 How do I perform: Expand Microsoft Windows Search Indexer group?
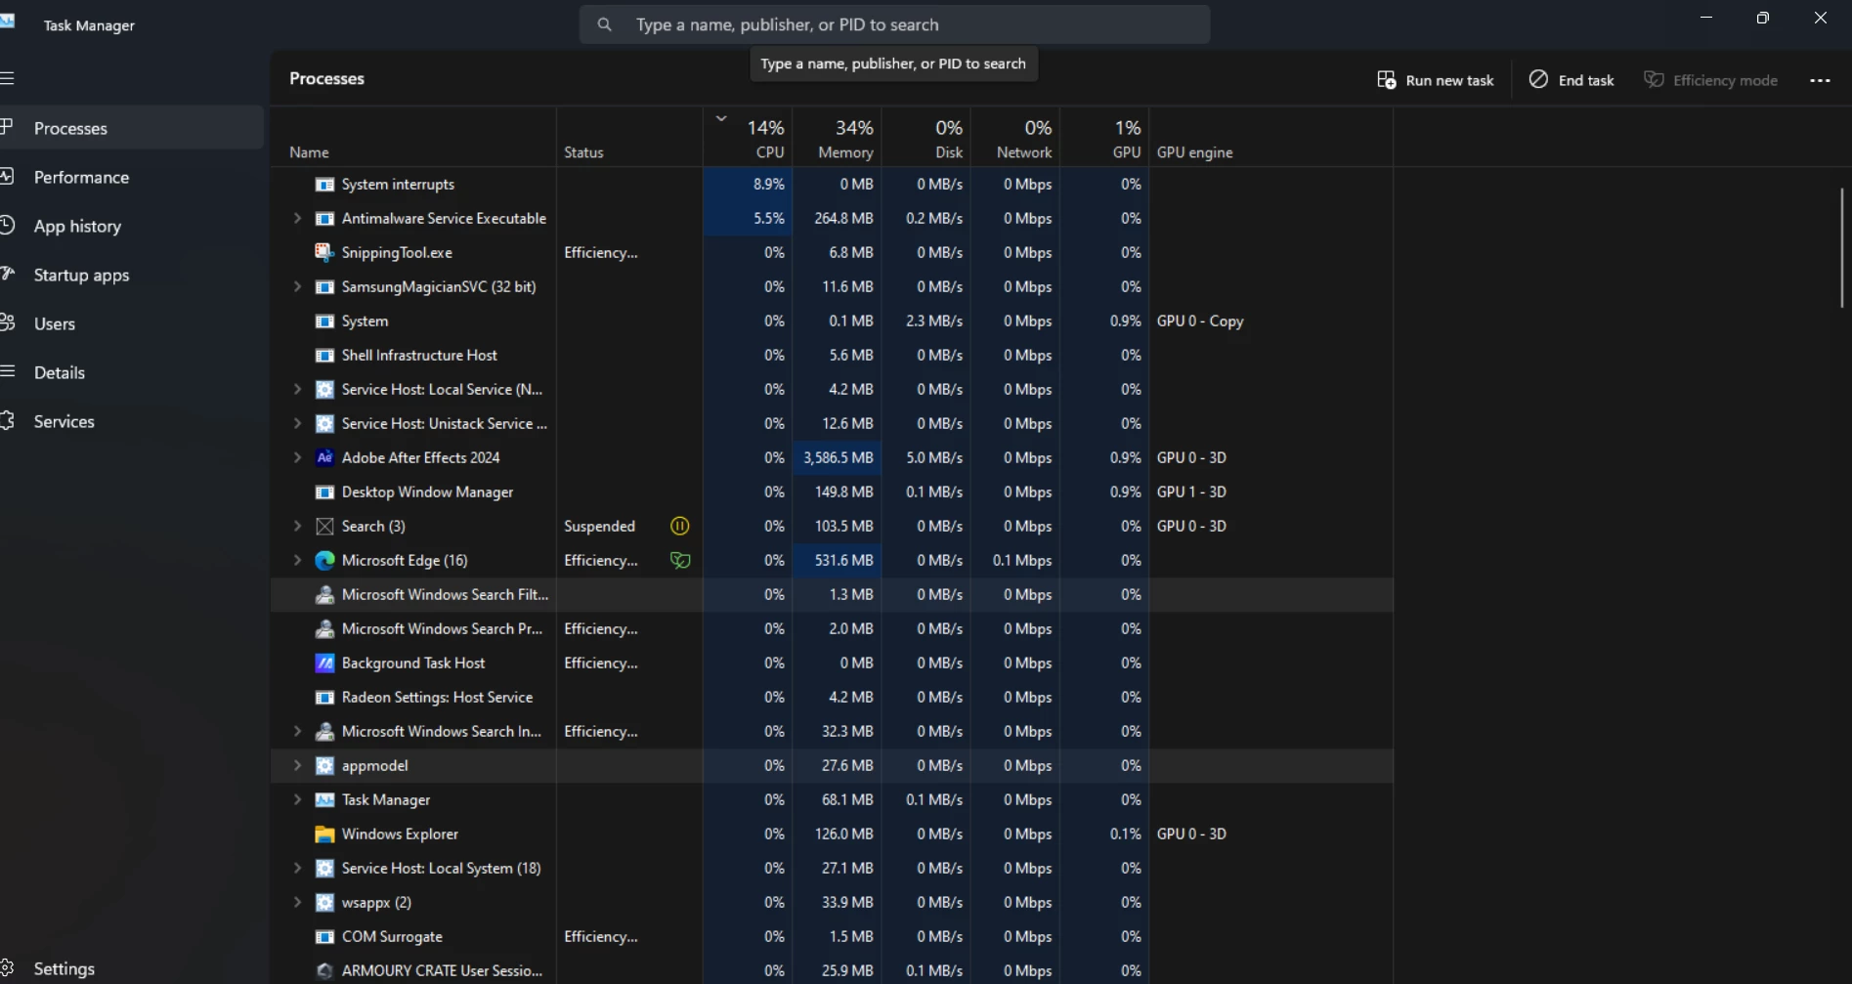click(x=297, y=731)
